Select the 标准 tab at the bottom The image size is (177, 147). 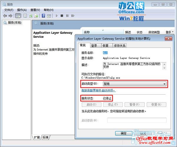point(45,137)
